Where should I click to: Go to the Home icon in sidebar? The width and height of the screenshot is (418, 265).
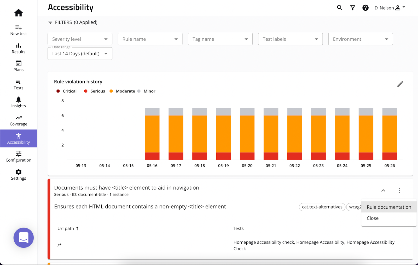(x=19, y=13)
